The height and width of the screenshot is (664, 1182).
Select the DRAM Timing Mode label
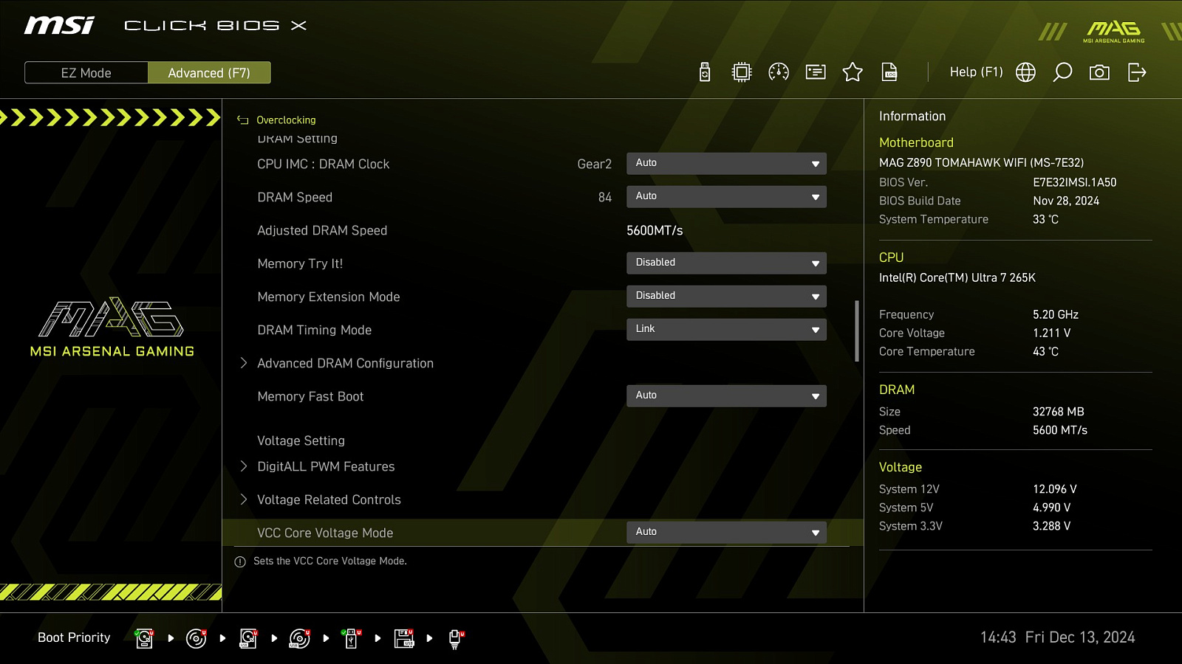click(x=315, y=330)
